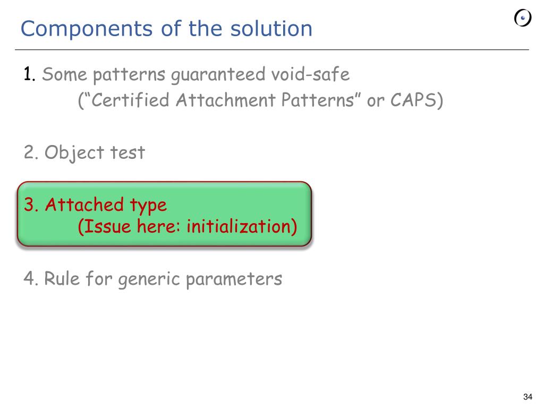Click the slide title 'Components of the solution'
The image size is (544, 408).
click(x=166, y=29)
